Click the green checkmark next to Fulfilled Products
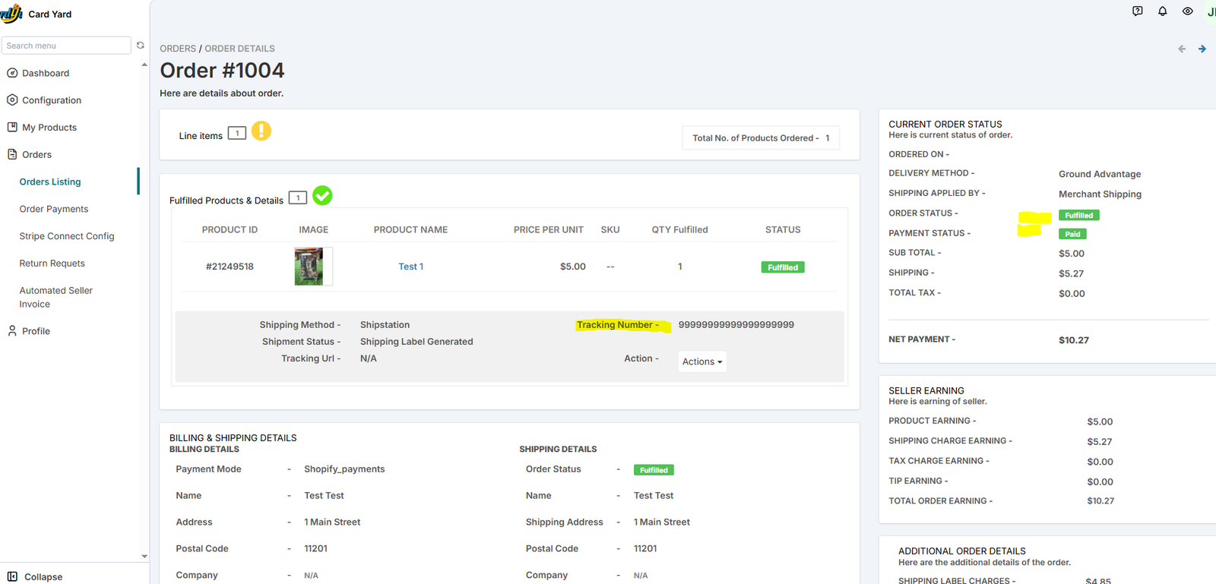1216x584 pixels. [322, 196]
